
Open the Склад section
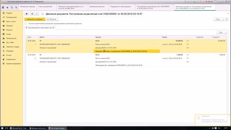coord(8,34)
